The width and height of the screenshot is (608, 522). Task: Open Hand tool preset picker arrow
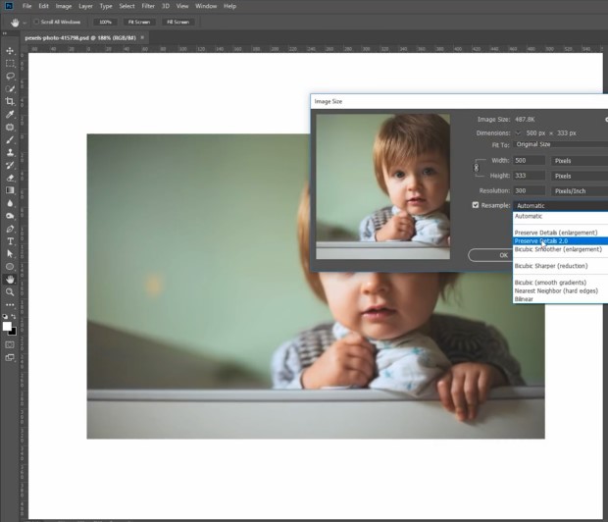point(25,23)
